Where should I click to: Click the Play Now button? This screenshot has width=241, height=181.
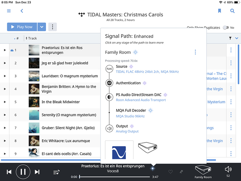(22, 27)
